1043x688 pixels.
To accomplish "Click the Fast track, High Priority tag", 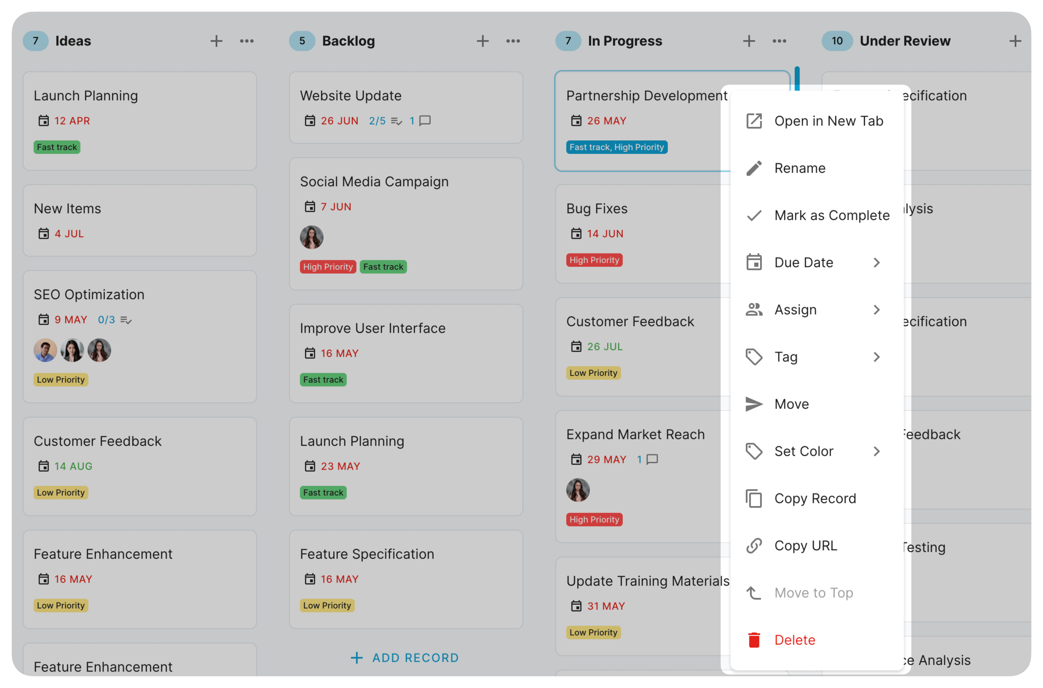I will coord(617,147).
